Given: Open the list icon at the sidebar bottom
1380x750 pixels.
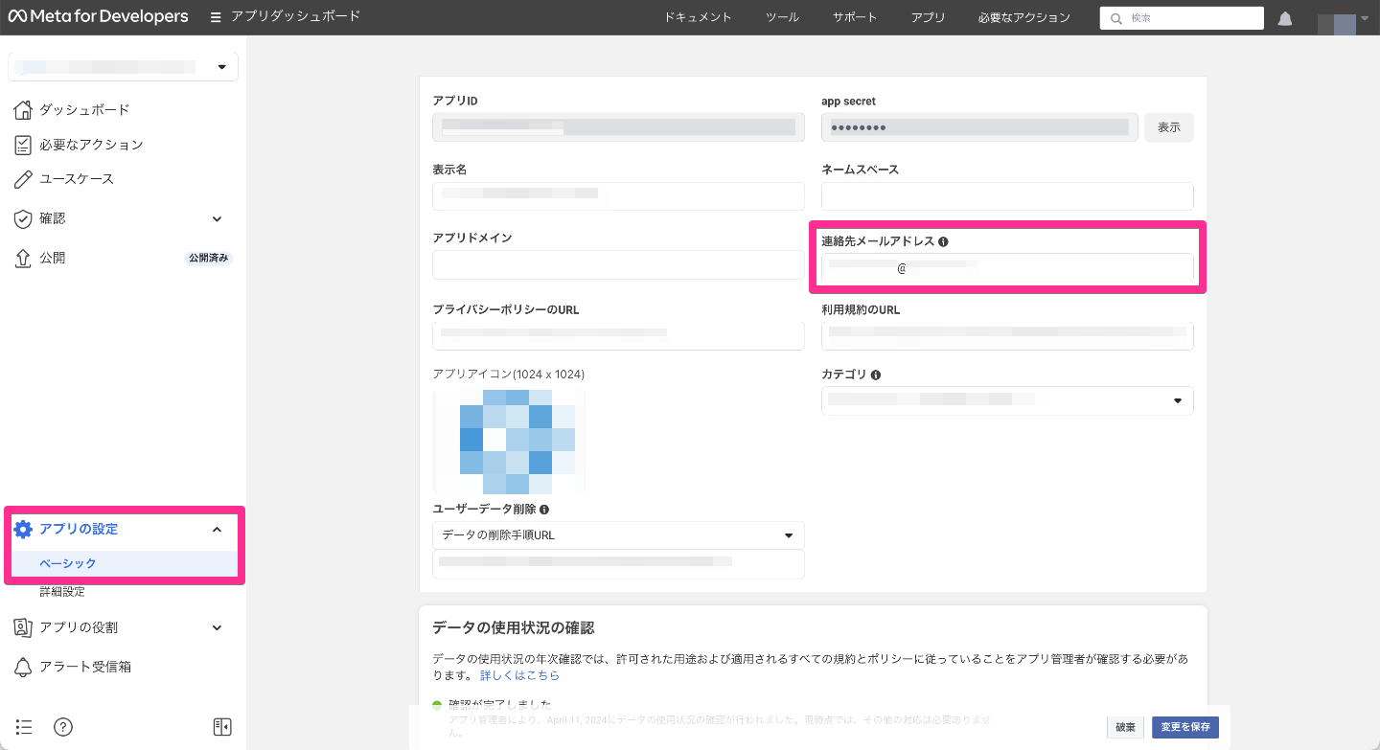Looking at the screenshot, I should click(x=24, y=727).
